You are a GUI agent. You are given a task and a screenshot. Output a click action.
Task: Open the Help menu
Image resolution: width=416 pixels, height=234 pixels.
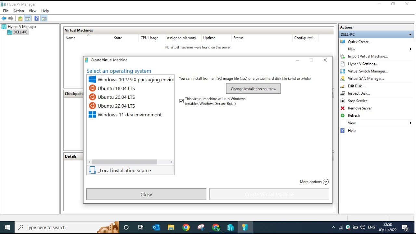[x=45, y=11]
